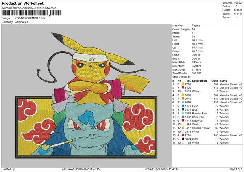Click the Max Jump value 7.1 mm
Viewport: 244px width, 172px height.
pyautogui.click(x=196, y=69)
